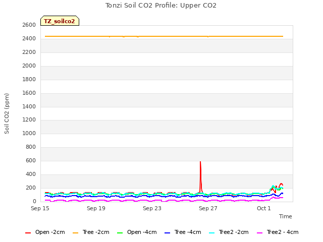Screen dimensions: 323x242
Task: Click the Sep 15 x-axis label
Action: point(40,208)
